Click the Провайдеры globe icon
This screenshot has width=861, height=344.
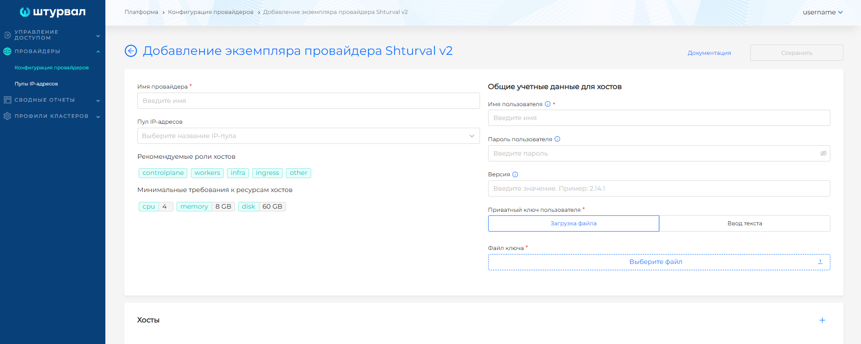(7, 51)
